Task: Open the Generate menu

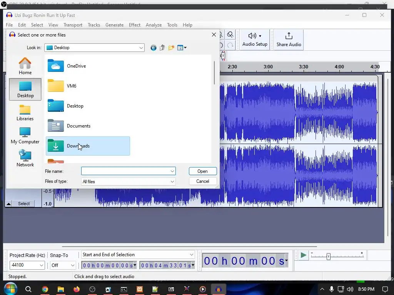Action: coord(114,25)
